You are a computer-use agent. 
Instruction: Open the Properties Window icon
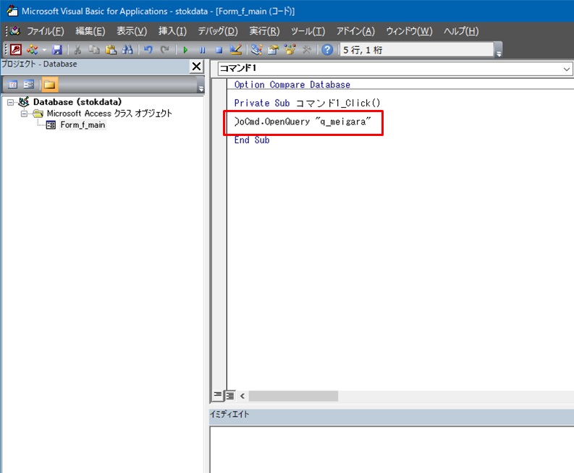[273, 49]
